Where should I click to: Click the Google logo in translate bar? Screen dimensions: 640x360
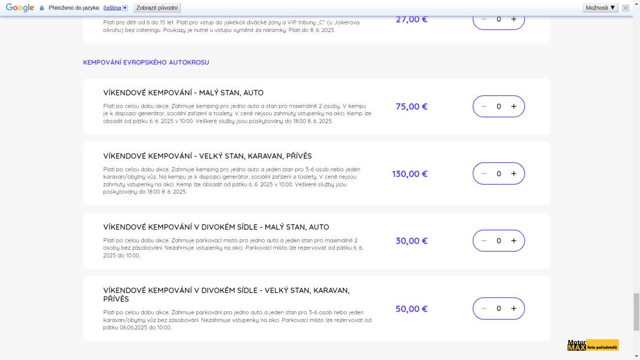(20, 8)
